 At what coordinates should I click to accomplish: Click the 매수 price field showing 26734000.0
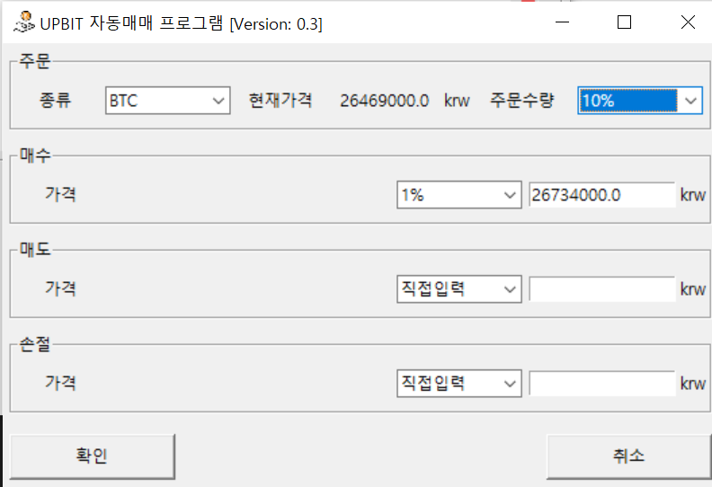(x=602, y=195)
